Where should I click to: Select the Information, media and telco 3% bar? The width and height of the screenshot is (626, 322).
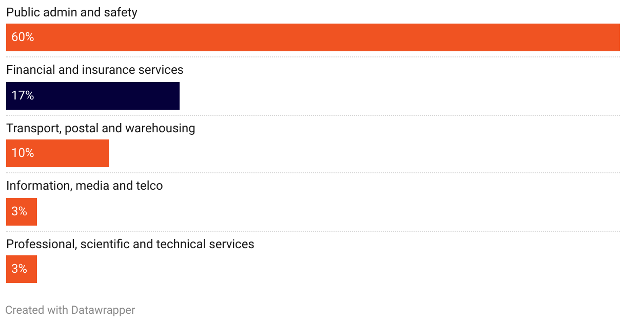[22, 211]
